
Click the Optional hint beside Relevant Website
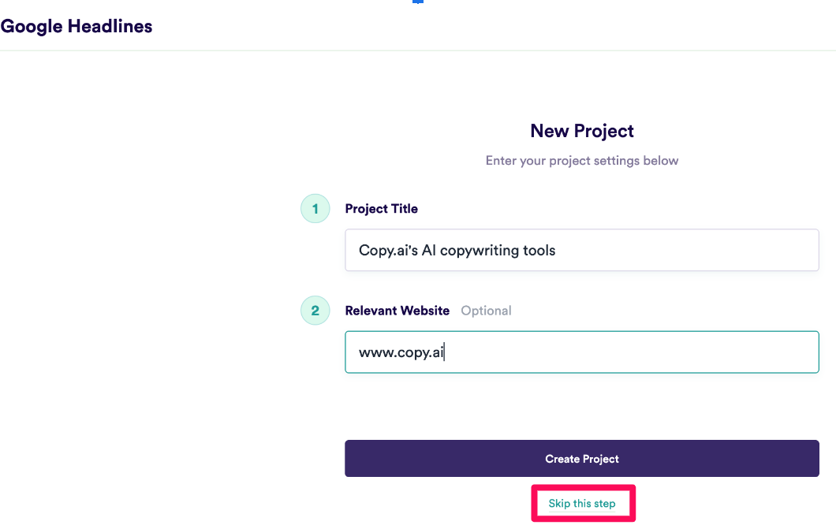tap(486, 311)
